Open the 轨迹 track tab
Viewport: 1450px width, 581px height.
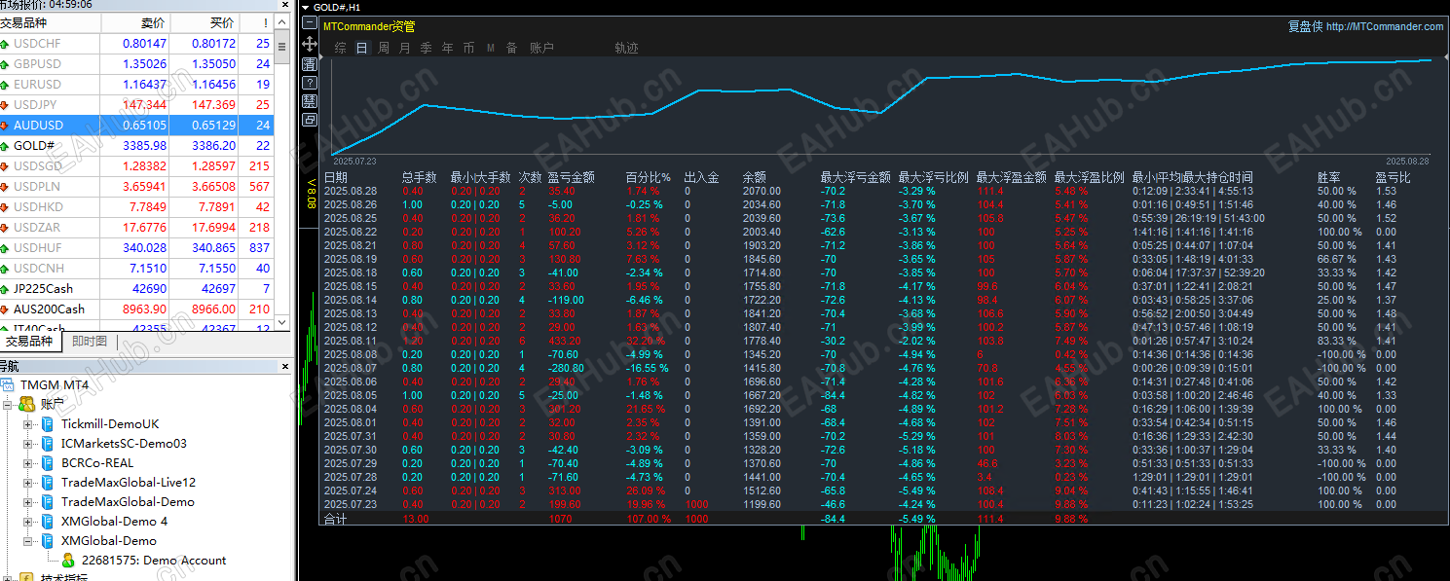[627, 48]
